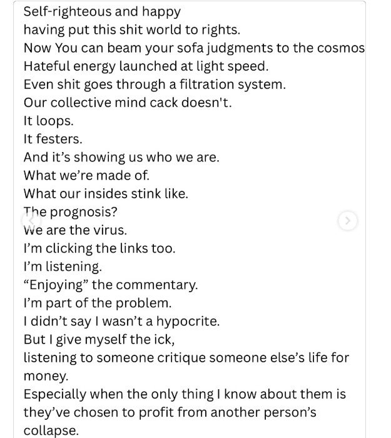391x438 pixels.
Task: Go back to the previous carousel slide
Action: point(31,221)
